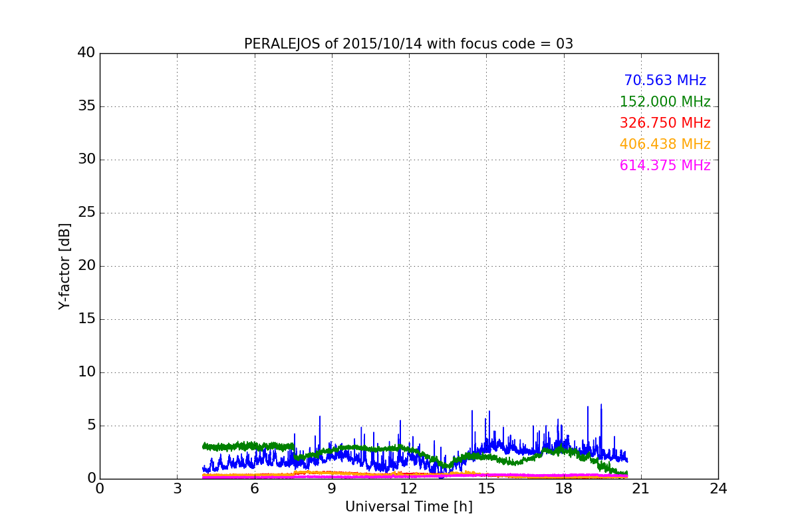Image resolution: width=798 pixels, height=532 pixels.
Task: Click the x-axis tick label 21
Action: tap(640, 488)
